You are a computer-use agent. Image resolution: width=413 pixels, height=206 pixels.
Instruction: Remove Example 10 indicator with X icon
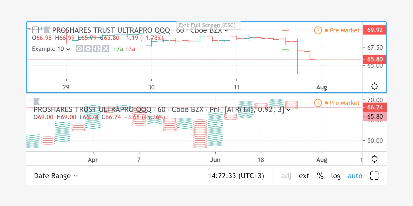point(106,49)
